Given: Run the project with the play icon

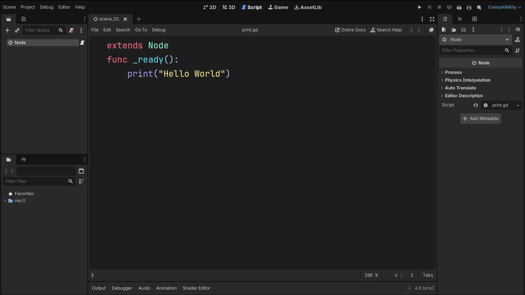Looking at the screenshot, I should [x=420, y=7].
